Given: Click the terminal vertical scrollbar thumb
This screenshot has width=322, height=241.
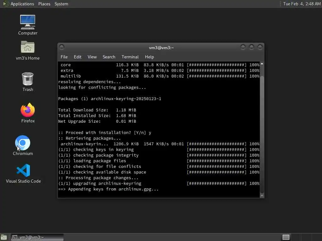Looking at the screenshot, I should pyautogui.click(x=262, y=134).
